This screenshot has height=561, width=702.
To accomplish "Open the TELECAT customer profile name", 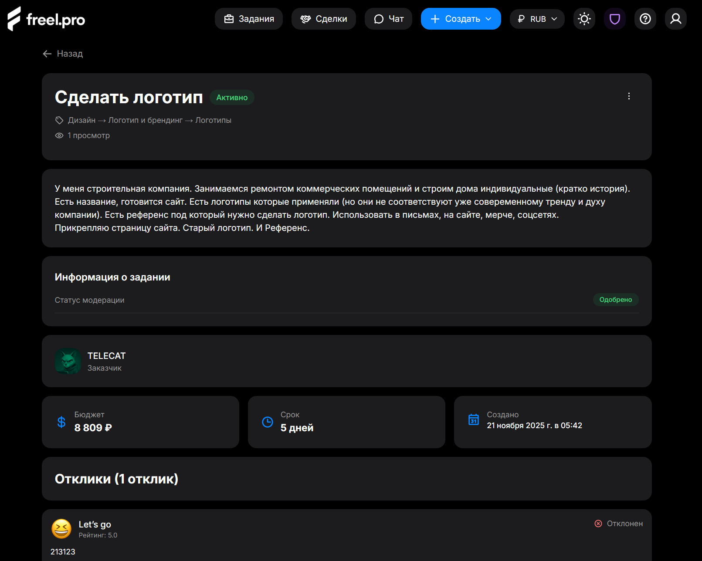I will coord(106,356).
